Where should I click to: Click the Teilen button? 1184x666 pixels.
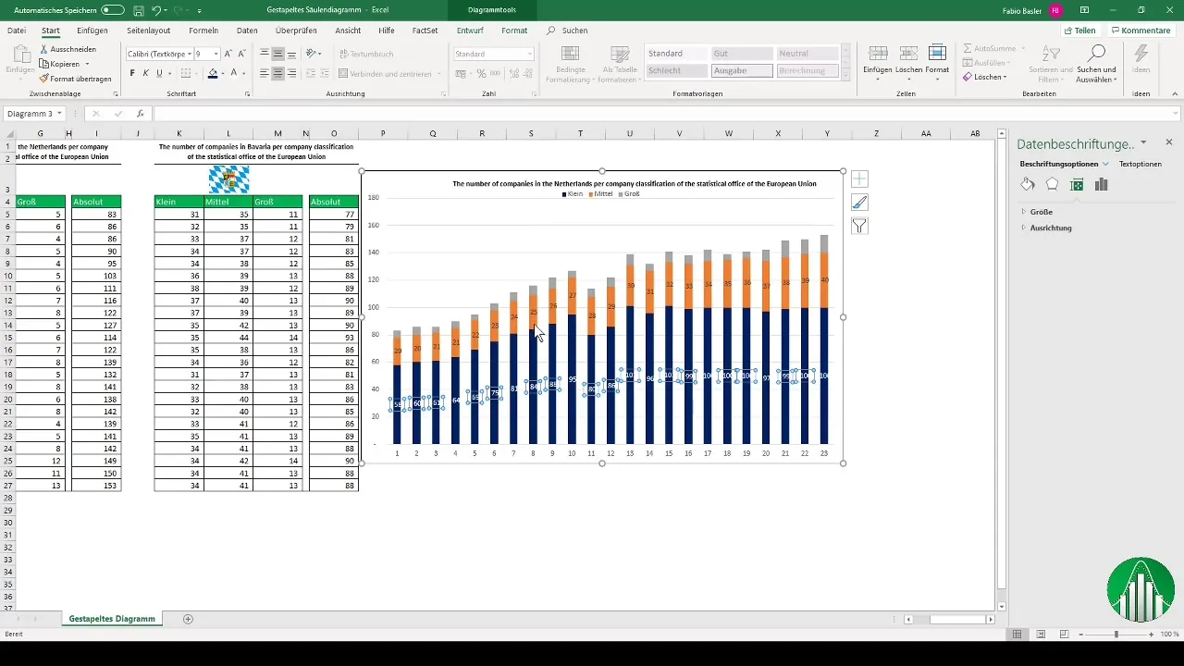(1079, 31)
